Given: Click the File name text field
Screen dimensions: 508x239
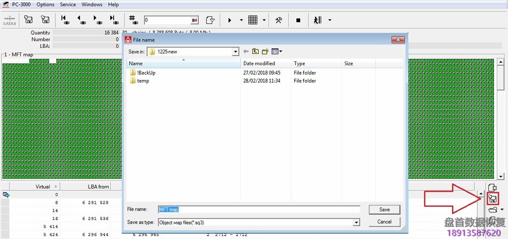Looking at the screenshot, I should 259,209.
